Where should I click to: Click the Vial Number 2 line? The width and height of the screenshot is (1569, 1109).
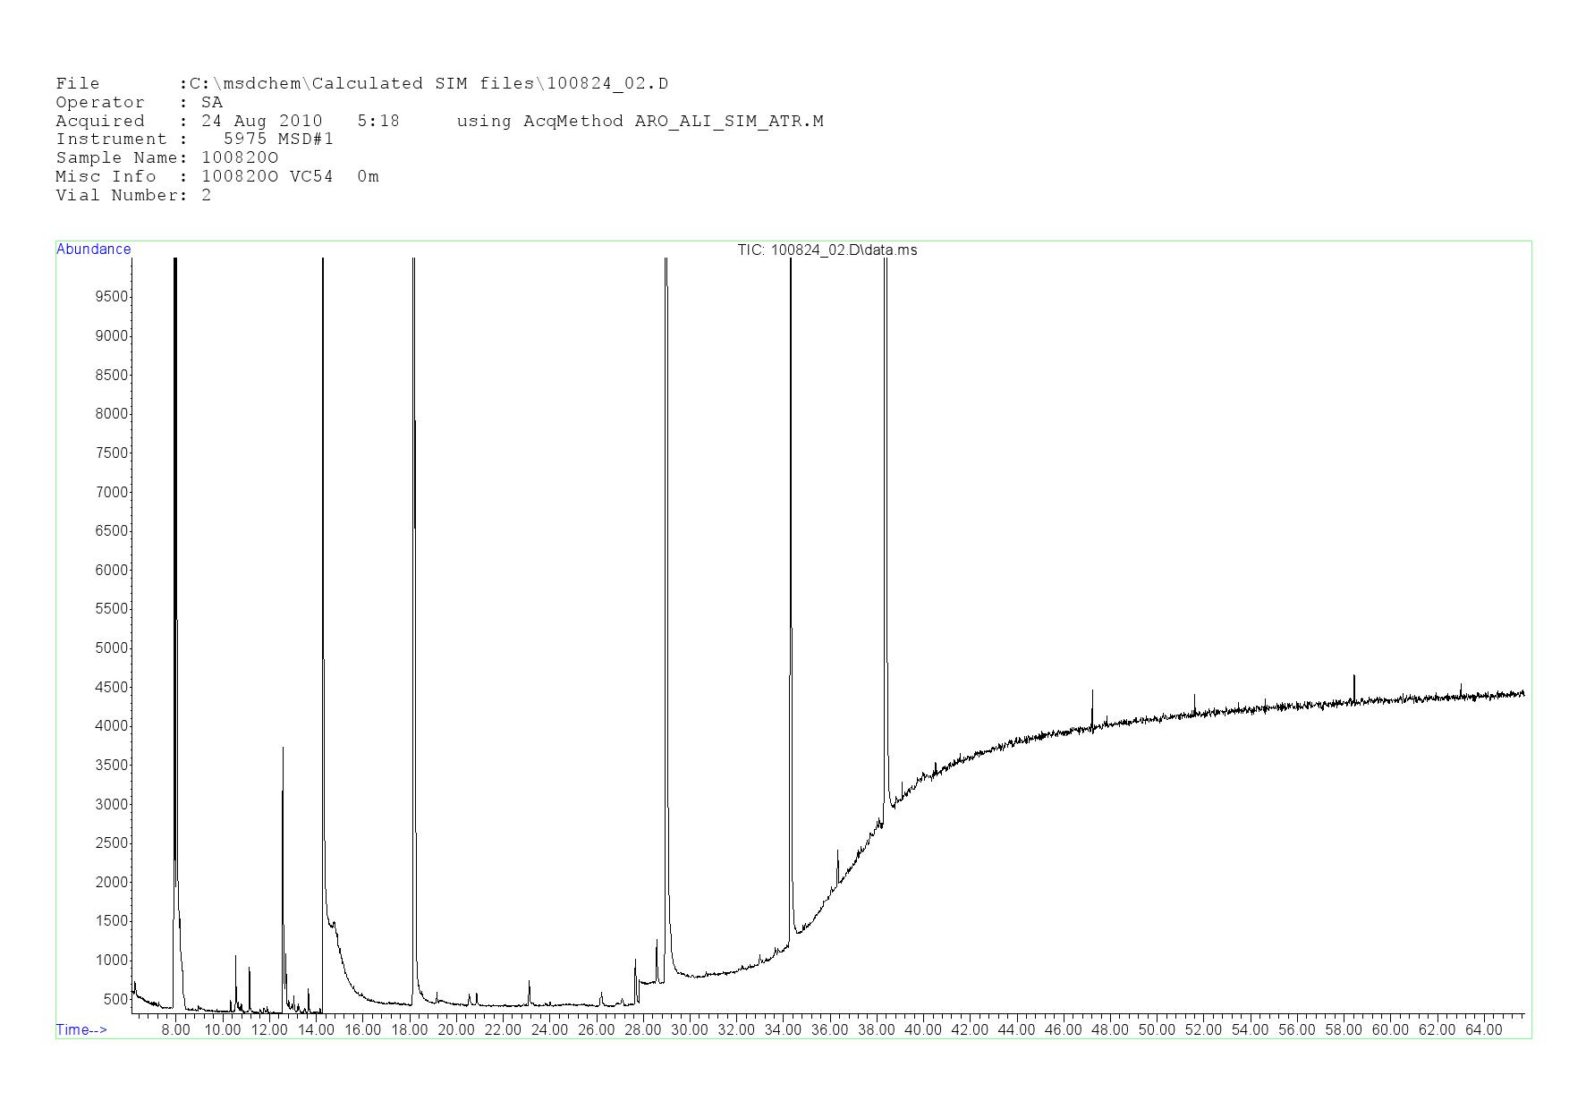click(x=133, y=196)
